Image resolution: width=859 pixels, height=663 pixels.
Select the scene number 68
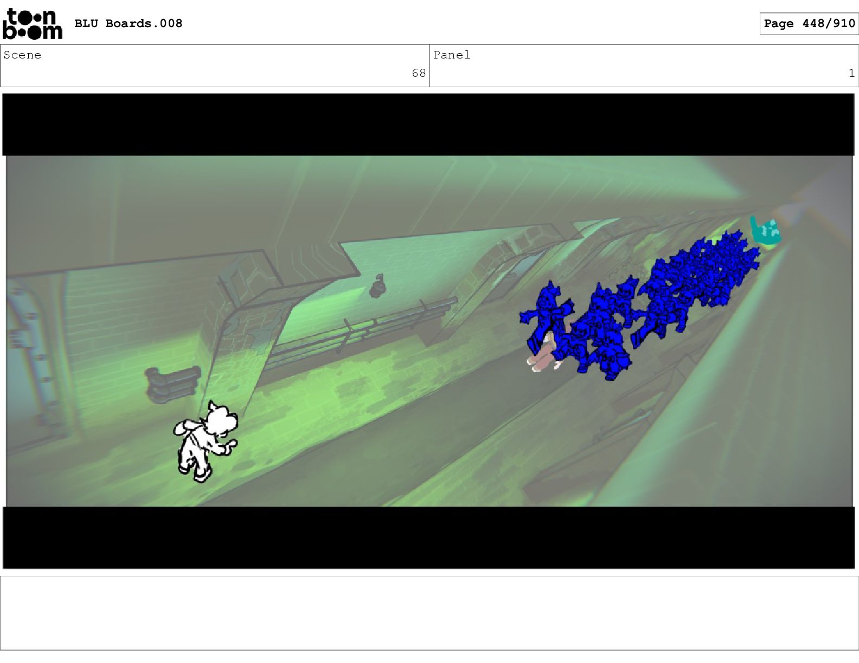pos(419,73)
